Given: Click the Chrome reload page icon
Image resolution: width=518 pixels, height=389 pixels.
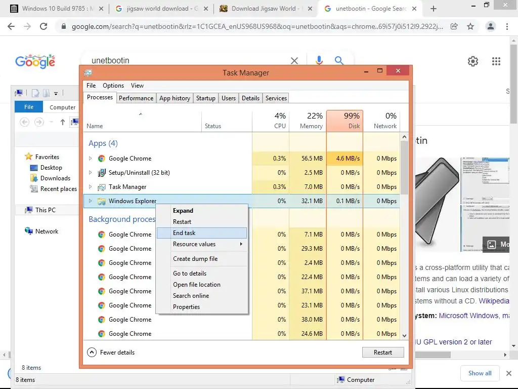Looking at the screenshot, I should point(44,26).
